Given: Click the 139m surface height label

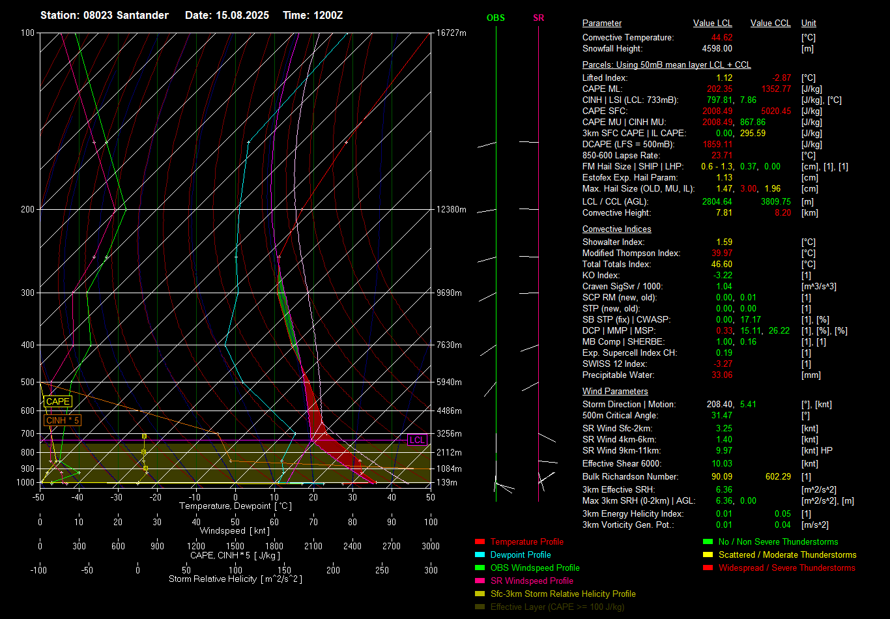Looking at the screenshot, I should click(x=446, y=483).
